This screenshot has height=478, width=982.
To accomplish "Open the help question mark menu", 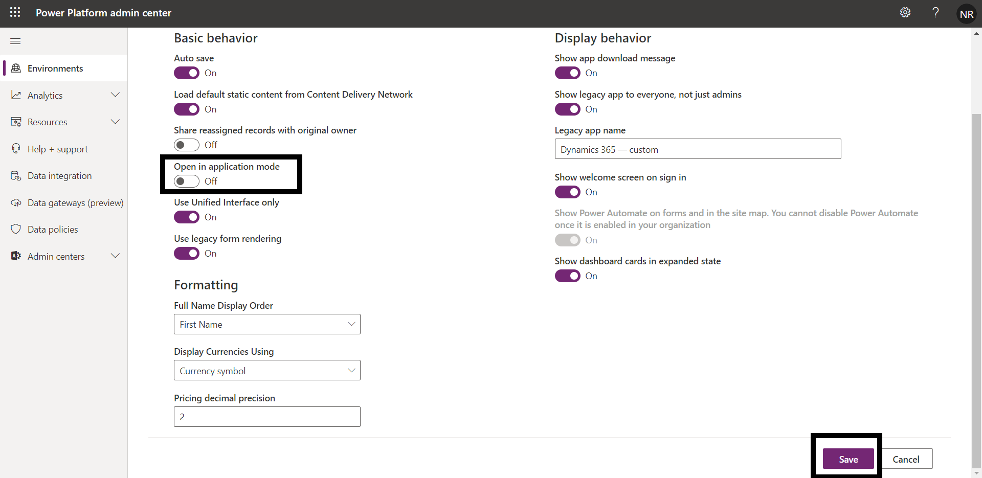I will (935, 12).
